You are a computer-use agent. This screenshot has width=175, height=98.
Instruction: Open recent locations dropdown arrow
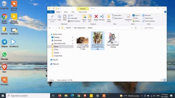[57, 28]
